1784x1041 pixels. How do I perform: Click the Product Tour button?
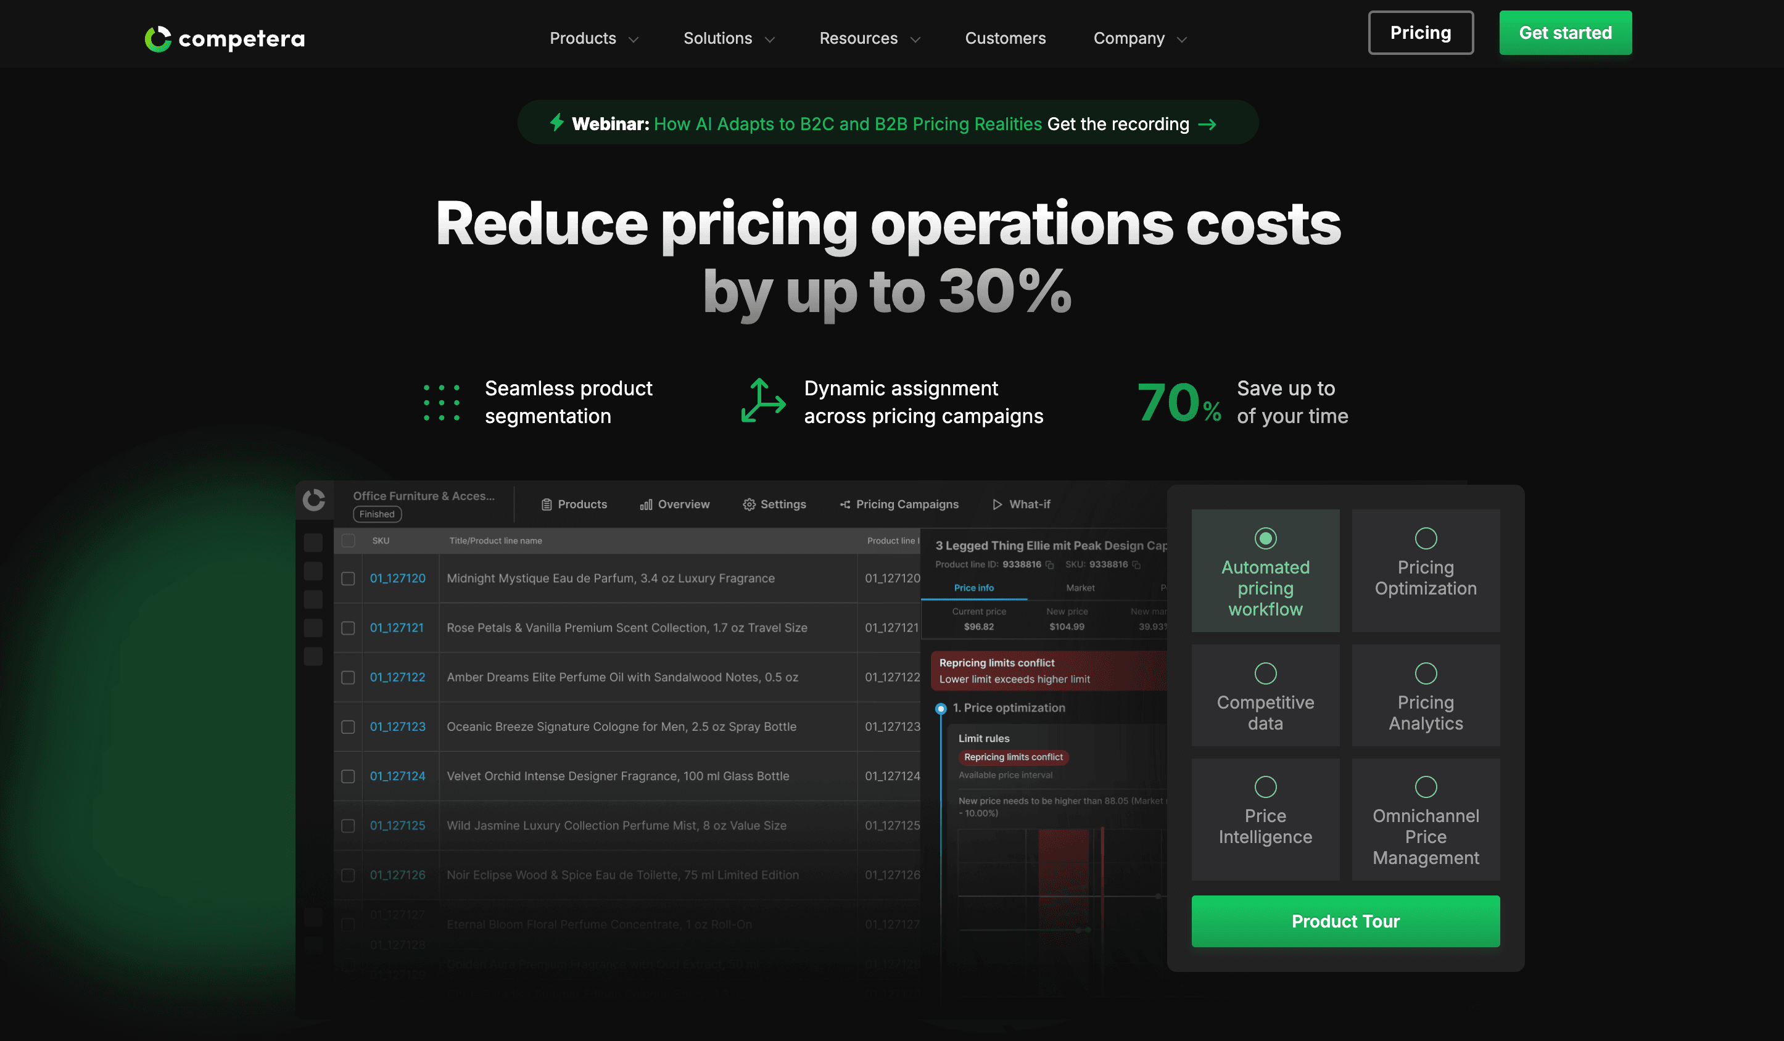tap(1345, 921)
